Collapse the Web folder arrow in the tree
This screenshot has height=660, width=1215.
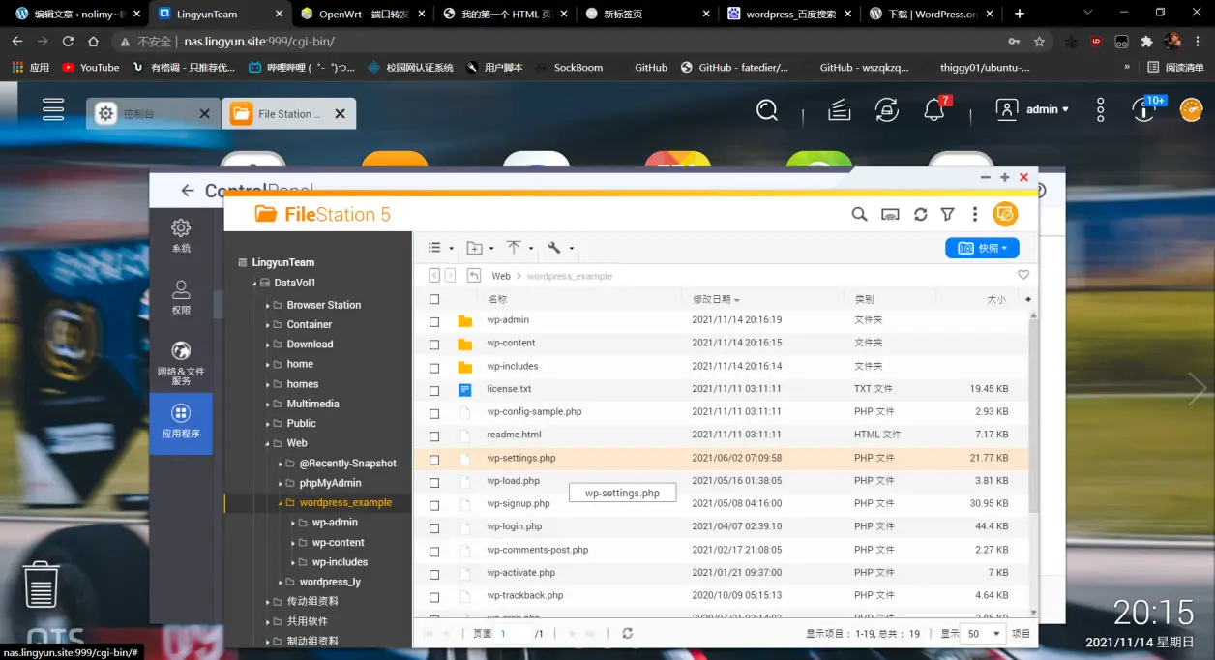tap(268, 443)
